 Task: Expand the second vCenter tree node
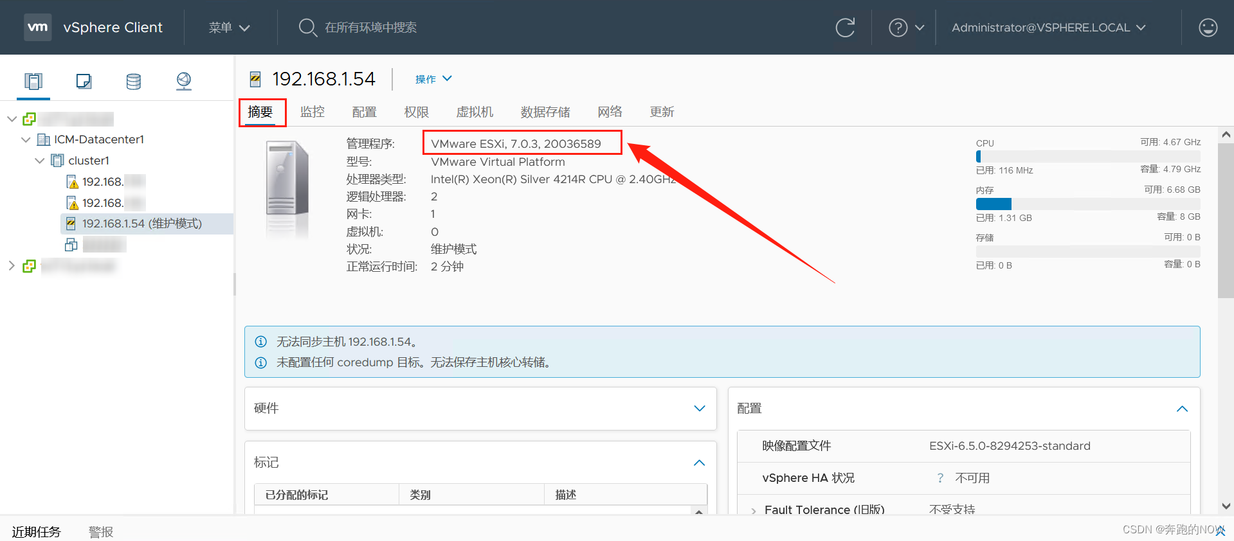(x=12, y=266)
